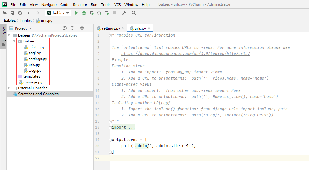Select urls.py in project tree
This screenshot has width=309, height=170.
coord(32,65)
